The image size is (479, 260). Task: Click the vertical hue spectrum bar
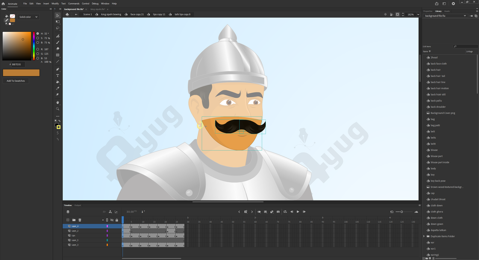(x=34, y=46)
